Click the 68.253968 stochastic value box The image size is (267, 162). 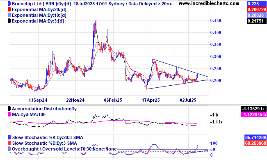click(x=256, y=143)
